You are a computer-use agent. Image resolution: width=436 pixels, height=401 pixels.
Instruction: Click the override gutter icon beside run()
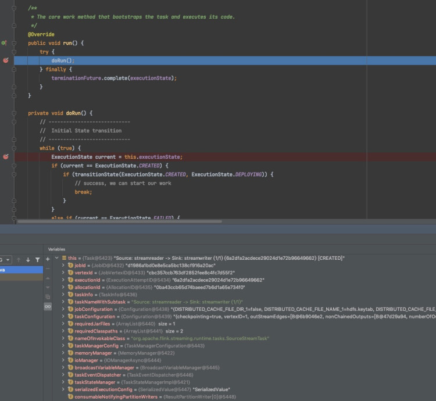click(x=4, y=43)
